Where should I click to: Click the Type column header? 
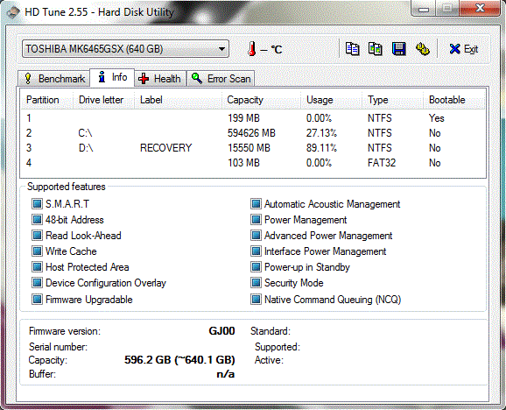click(x=392, y=100)
